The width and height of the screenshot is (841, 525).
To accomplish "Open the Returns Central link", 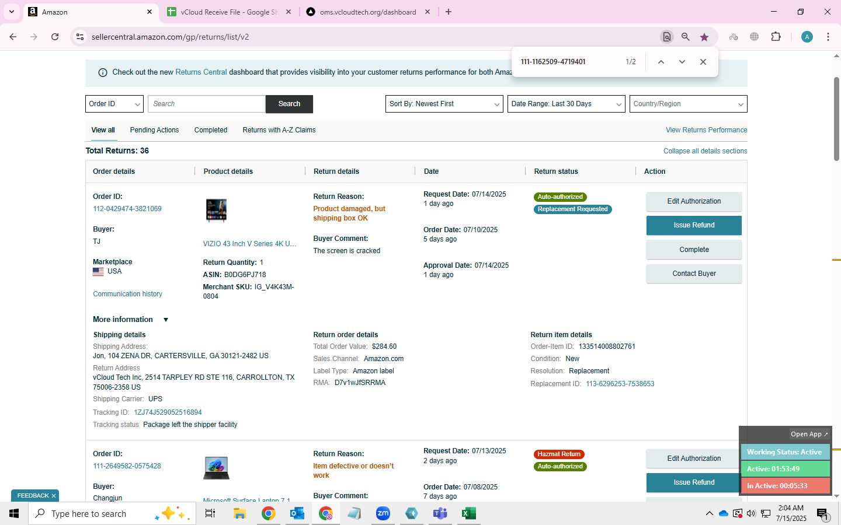I will (x=201, y=72).
